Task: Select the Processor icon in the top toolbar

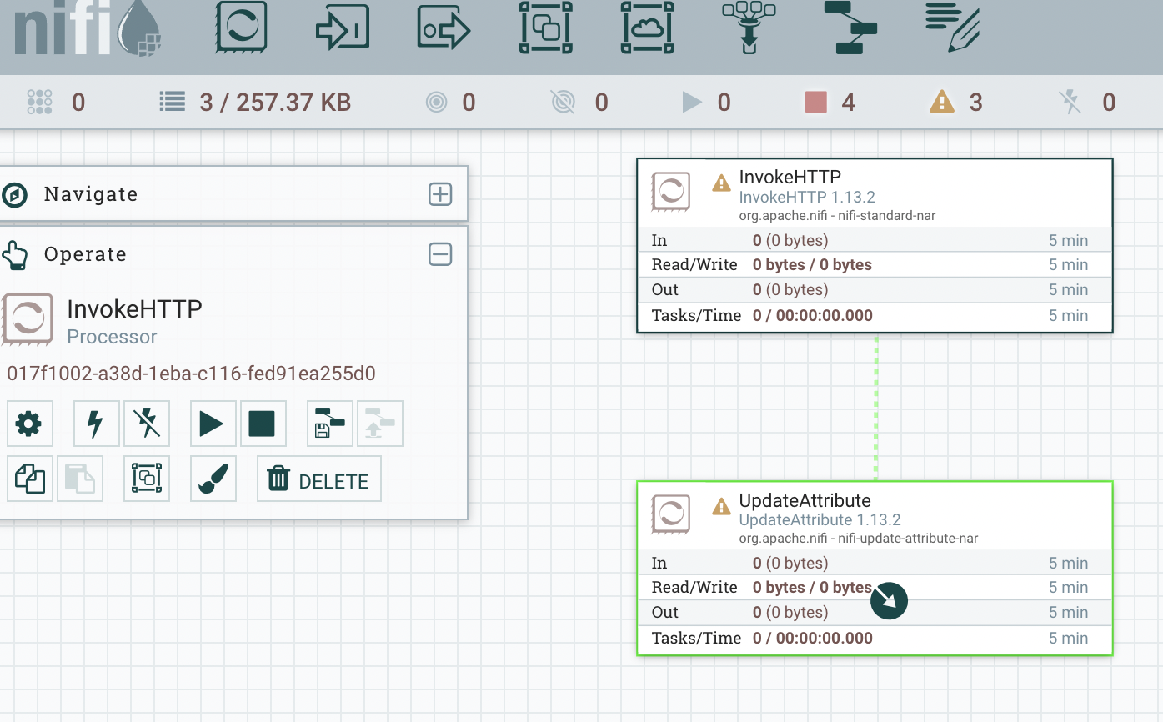Action: [x=241, y=28]
